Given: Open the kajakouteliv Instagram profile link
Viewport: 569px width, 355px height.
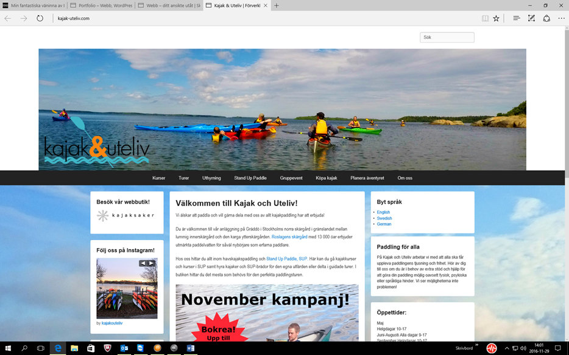Looking at the screenshot, I should coord(111,323).
